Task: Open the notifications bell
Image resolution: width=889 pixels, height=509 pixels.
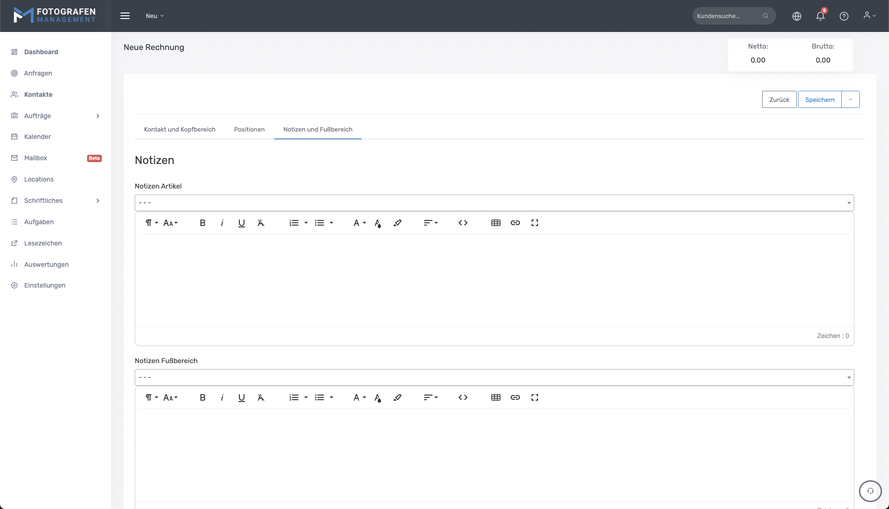Action: [x=820, y=16]
